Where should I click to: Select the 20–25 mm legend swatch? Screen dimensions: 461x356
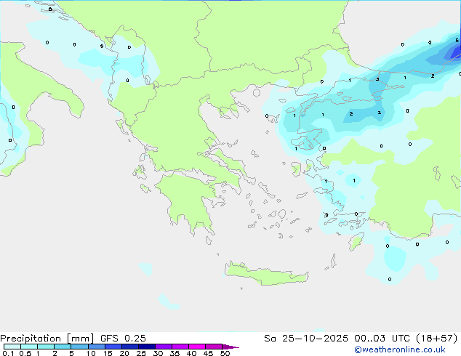pyautogui.click(x=129, y=347)
